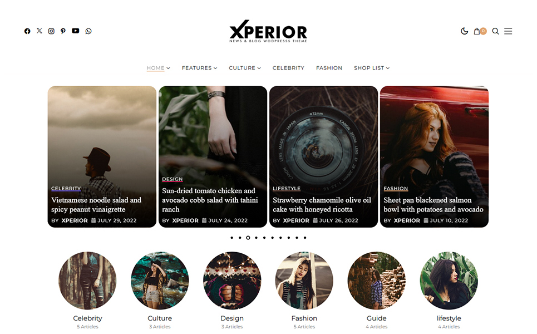
Task: Open the WhatsApp social icon
Action: coord(88,31)
